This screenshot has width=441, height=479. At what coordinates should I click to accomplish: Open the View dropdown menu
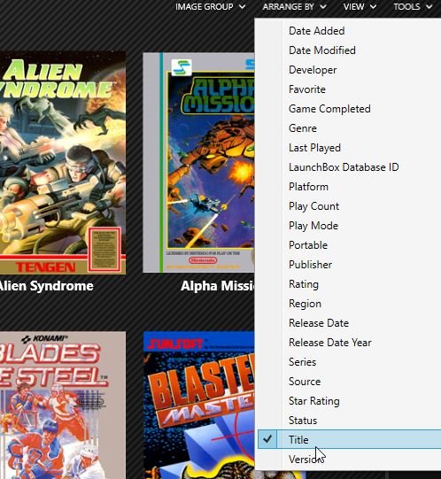(360, 7)
